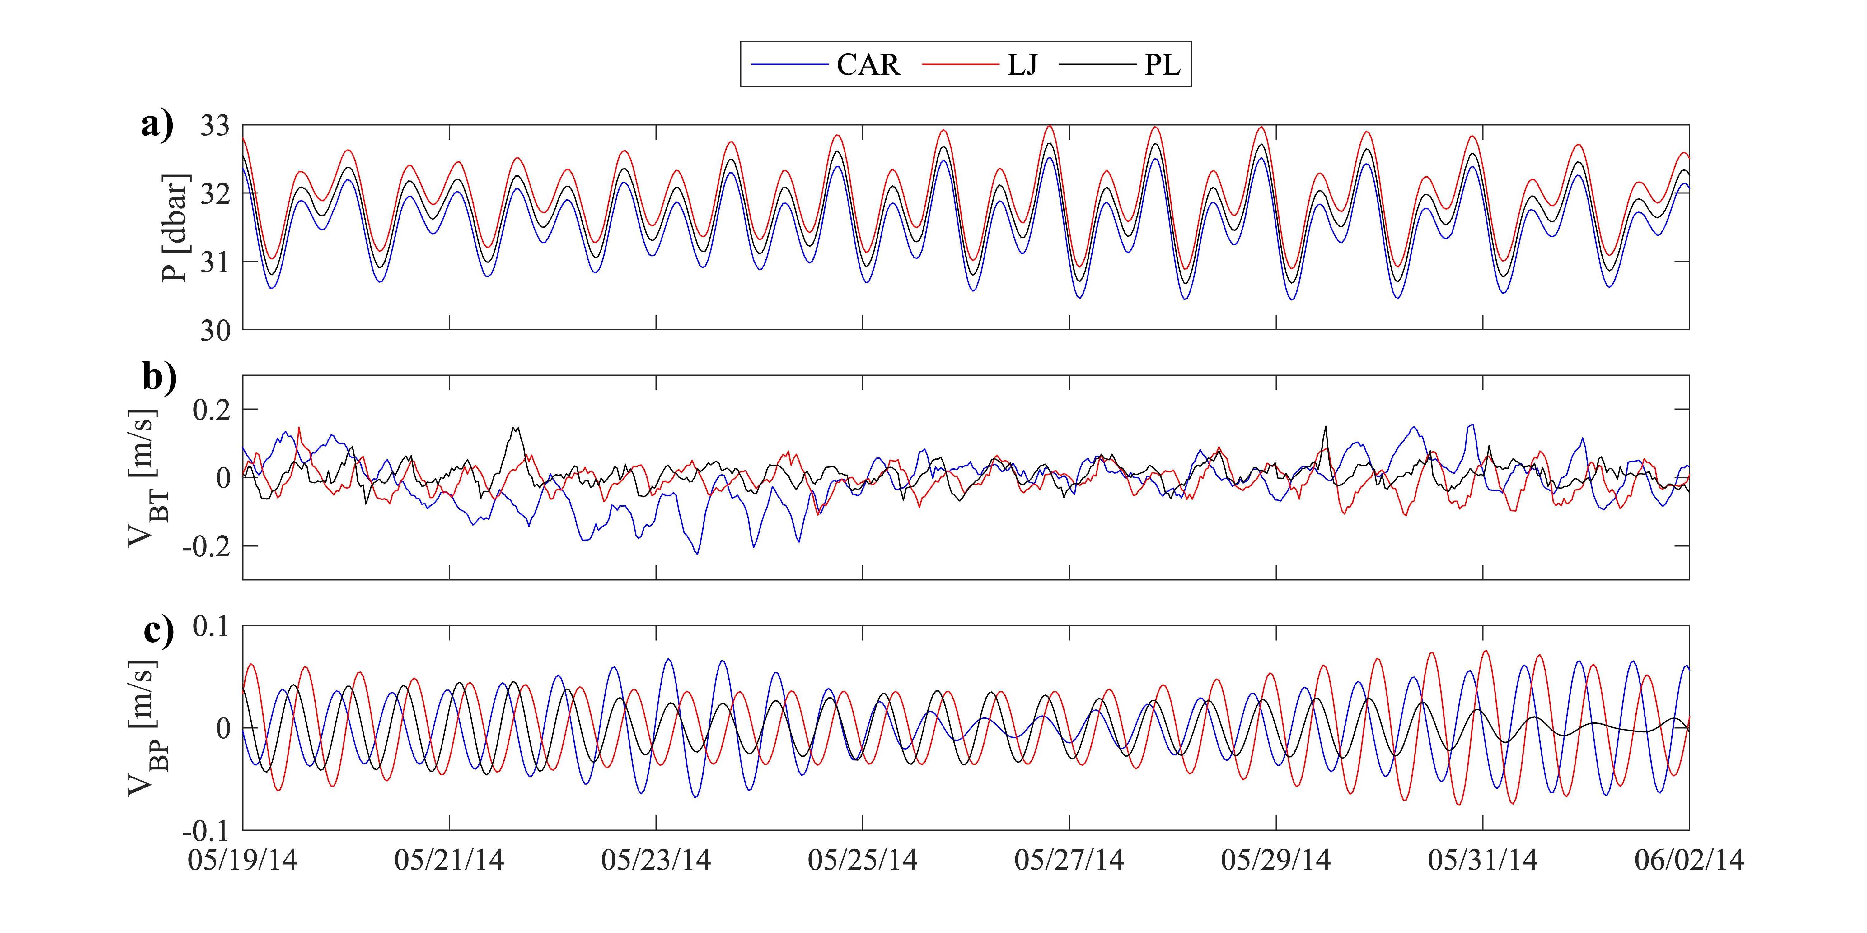Click the 05/19/14 date tick label
Viewport: 1867px width, 933px height.
tap(242, 860)
